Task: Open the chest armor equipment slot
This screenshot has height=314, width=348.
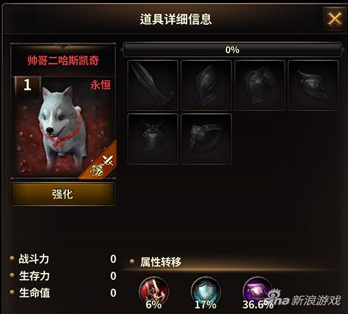Action: coord(259,85)
